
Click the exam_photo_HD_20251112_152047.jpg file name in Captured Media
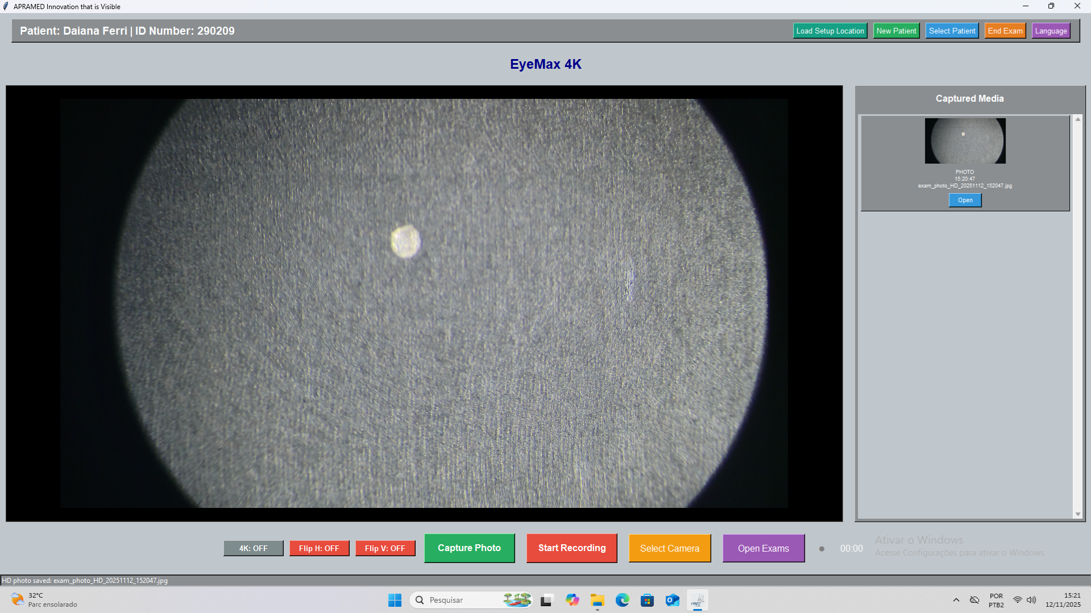tap(965, 186)
